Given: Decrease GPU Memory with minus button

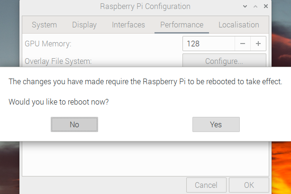Looking at the screenshot, I should click(x=243, y=44).
